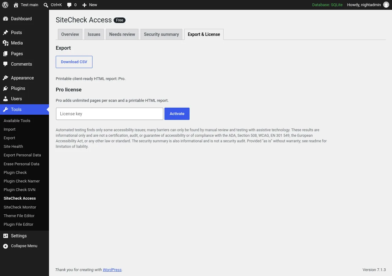Click the Download CSV button
Image resolution: width=392 pixels, height=276 pixels.
coord(74,62)
